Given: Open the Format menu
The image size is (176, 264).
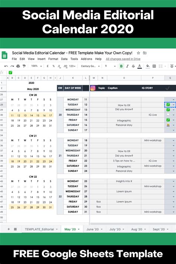Looking at the screenshot, I should [53, 59].
